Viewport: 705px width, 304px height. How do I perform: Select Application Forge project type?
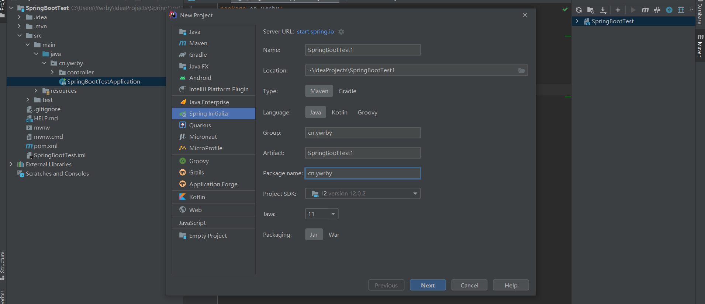[214, 184]
